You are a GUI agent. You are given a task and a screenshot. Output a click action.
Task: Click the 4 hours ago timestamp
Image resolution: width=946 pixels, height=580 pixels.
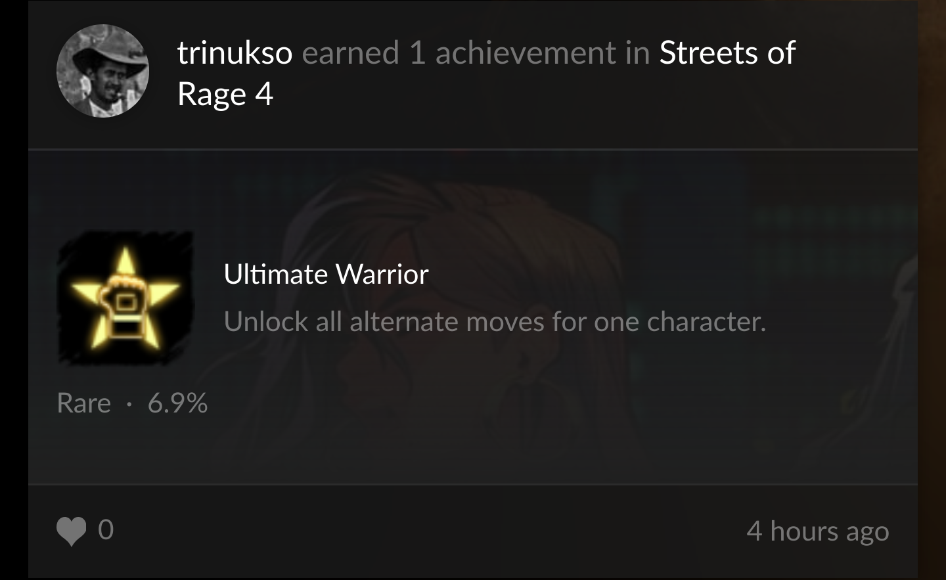click(x=817, y=531)
